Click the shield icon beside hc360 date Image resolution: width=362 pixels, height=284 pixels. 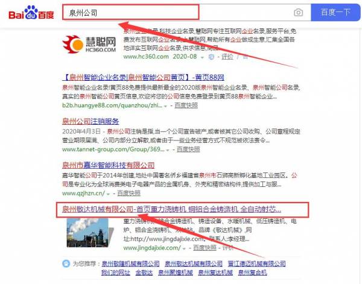(x=211, y=57)
